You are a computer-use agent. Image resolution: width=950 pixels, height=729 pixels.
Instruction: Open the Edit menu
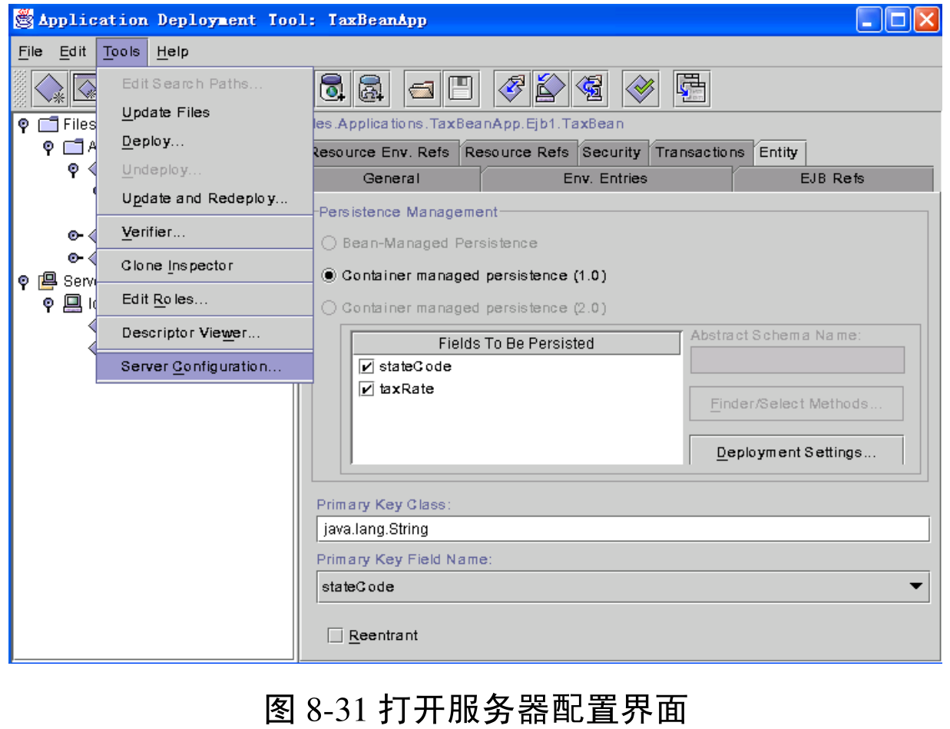pyautogui.click(x=73, y=51)
